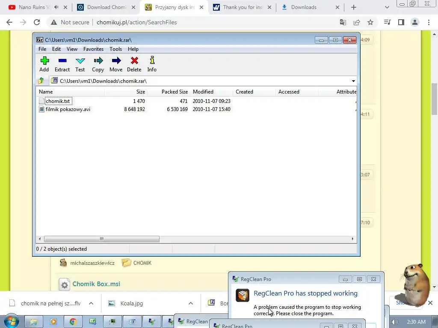Click the RegClean Pro has stopped working heading
This screenshot has width=438, height=328.
[x=305, y=293]
